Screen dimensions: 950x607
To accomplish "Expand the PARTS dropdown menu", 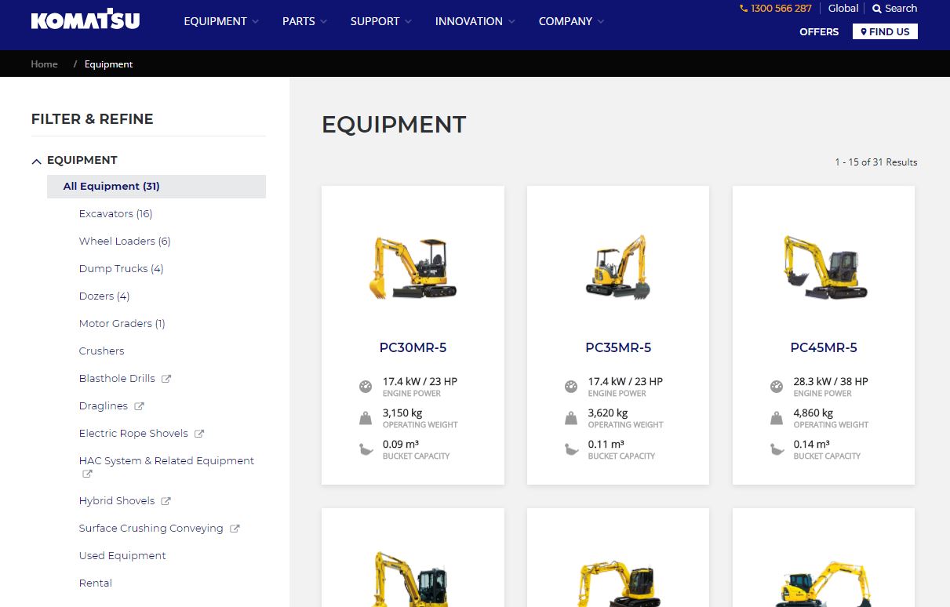I will (304, 21).
